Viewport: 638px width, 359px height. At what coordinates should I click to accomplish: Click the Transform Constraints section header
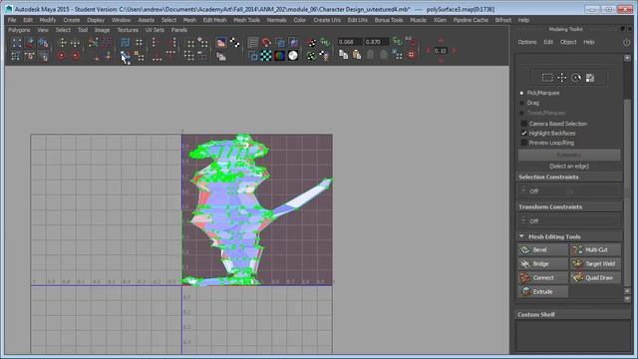569,206
